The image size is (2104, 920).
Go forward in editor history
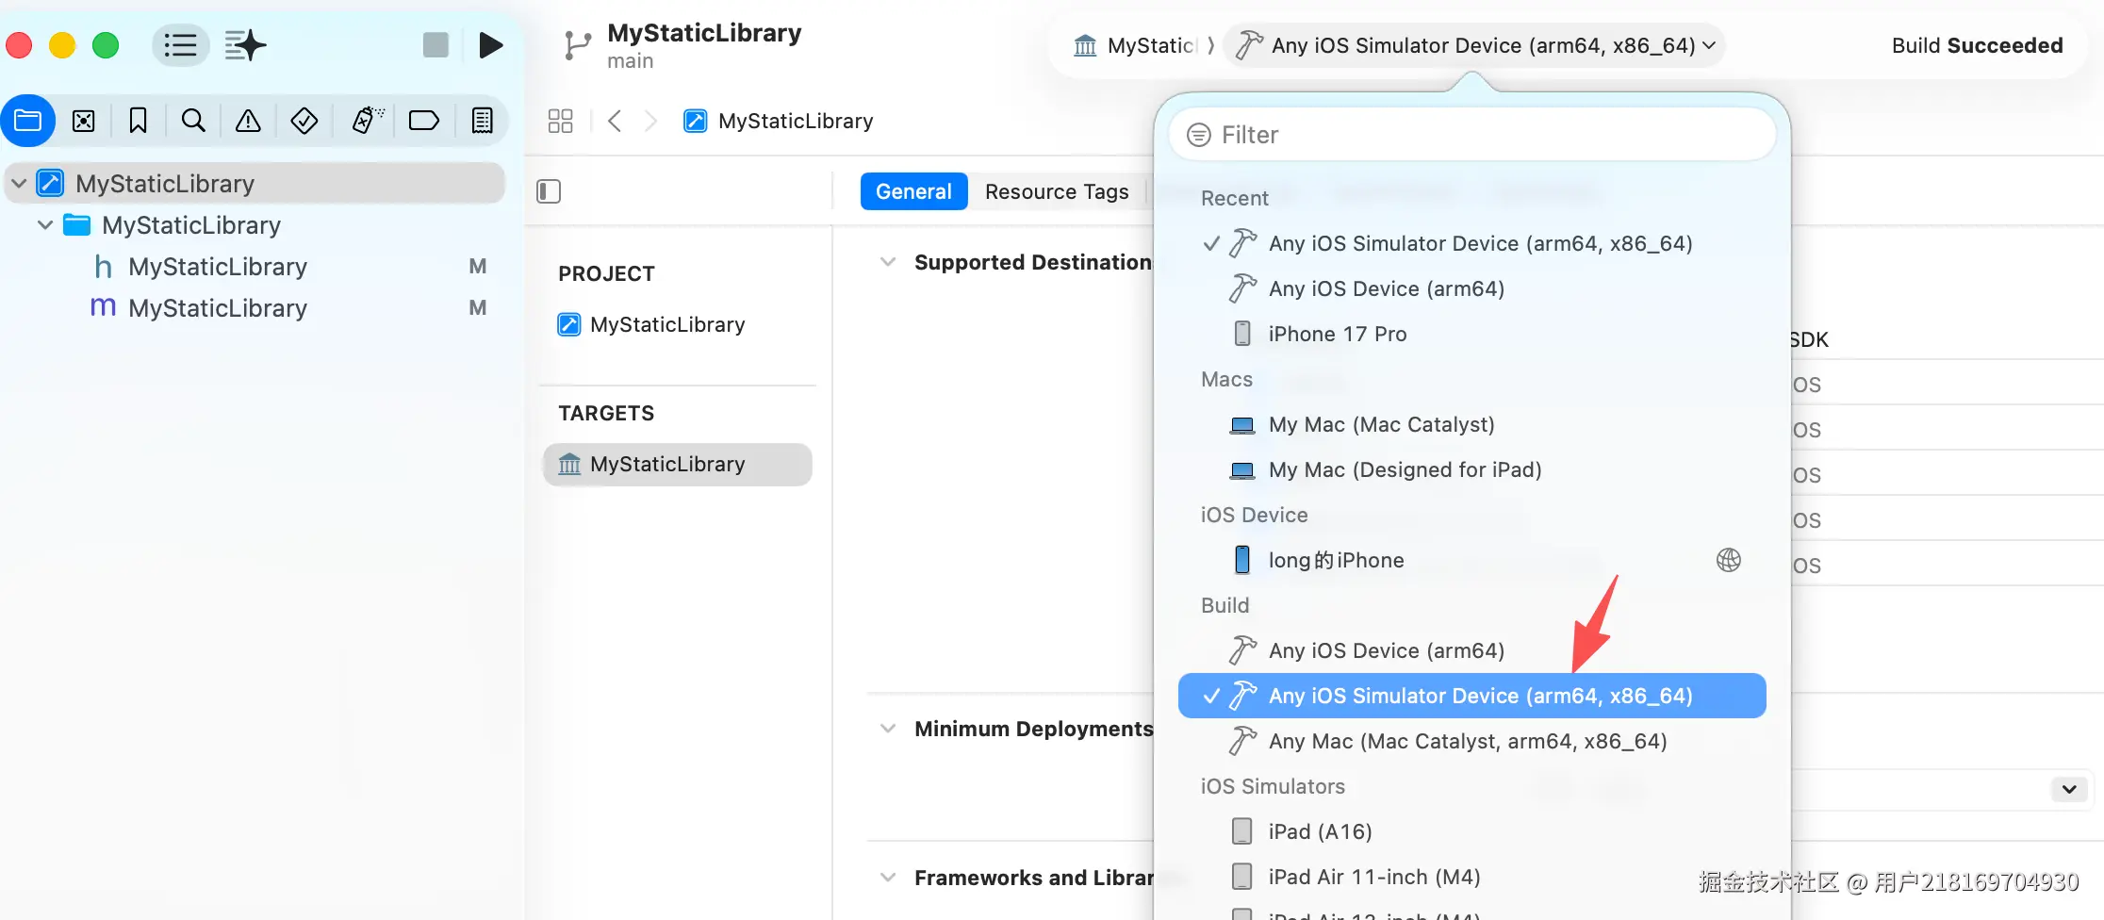pos(650,121)
